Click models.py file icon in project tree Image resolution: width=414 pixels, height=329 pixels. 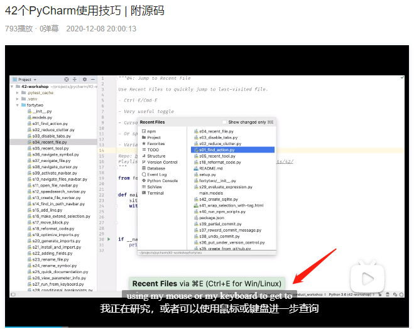pyautogui.click(x=30, y=117)
